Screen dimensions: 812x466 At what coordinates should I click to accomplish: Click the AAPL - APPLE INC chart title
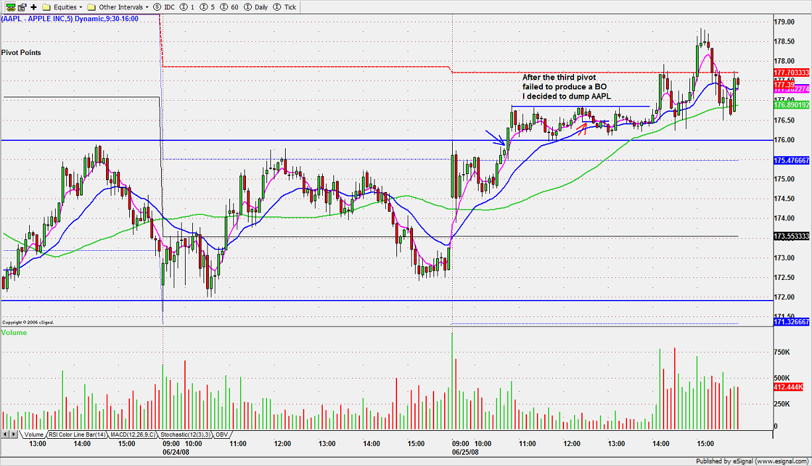pyautogui.click(x=70, y=19)
